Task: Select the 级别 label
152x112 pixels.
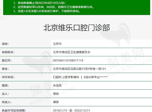Action: coord(5,86)
